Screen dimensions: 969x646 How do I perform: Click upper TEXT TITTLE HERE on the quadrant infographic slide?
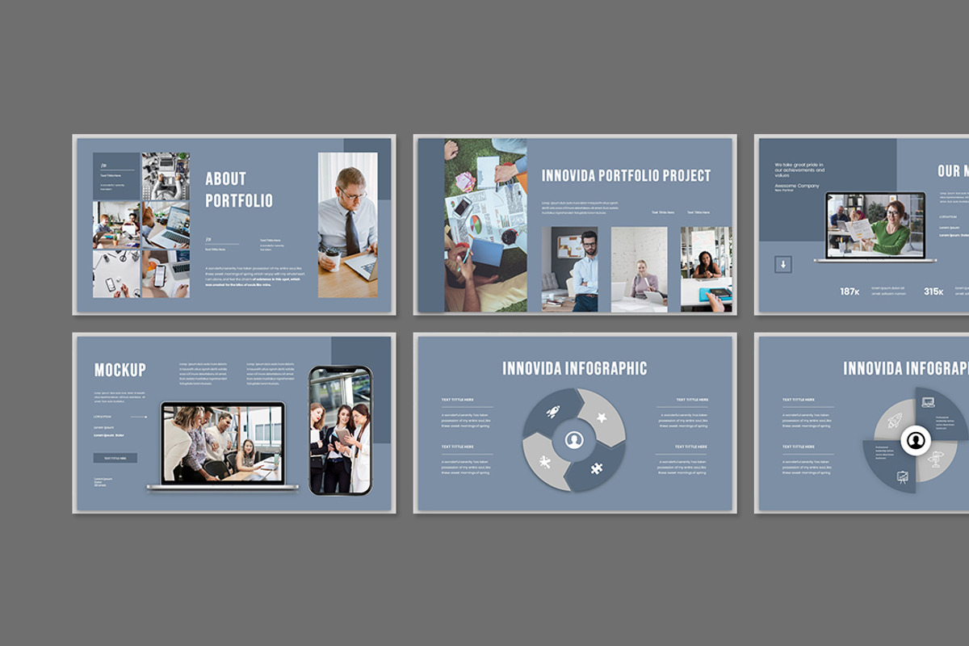(799, 400)
